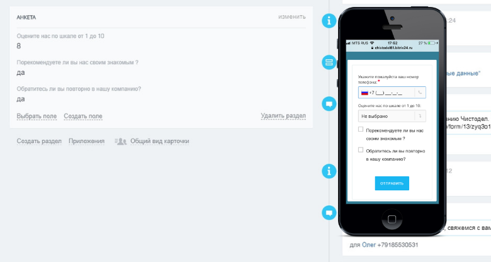This screenshot has width=491, height=262.
Task: Check 'Обратитесь ли вы повторно' checkbox
Action: click(x=361, y=150)
